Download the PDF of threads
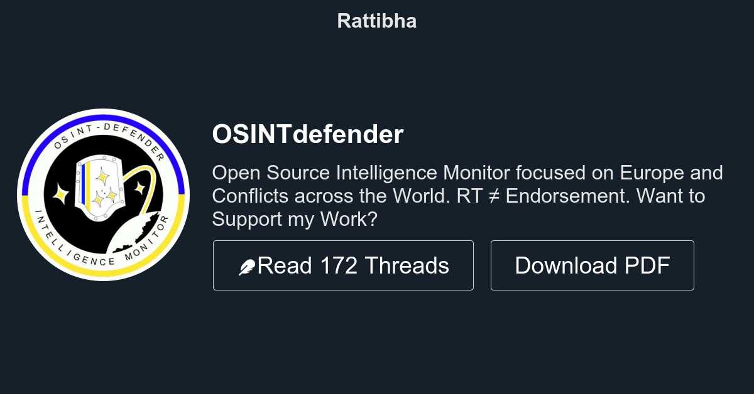754x394 pixels. pos(592,265)
